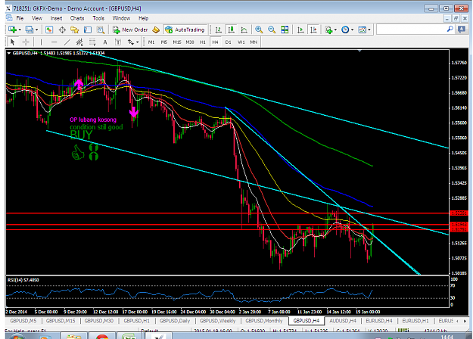
Task: Switch chart to Bar Chart type
Action: [x=218, y=30]
